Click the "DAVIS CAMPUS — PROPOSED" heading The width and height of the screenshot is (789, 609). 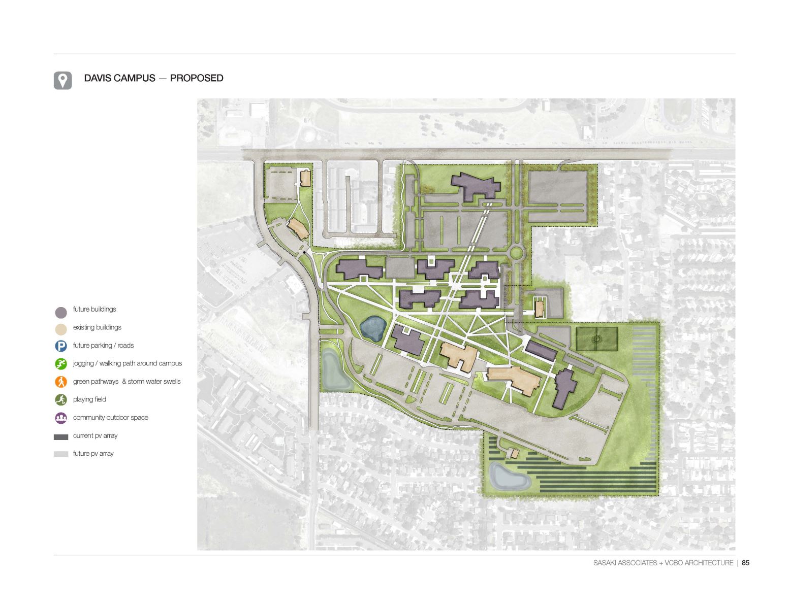click(153, 78)
